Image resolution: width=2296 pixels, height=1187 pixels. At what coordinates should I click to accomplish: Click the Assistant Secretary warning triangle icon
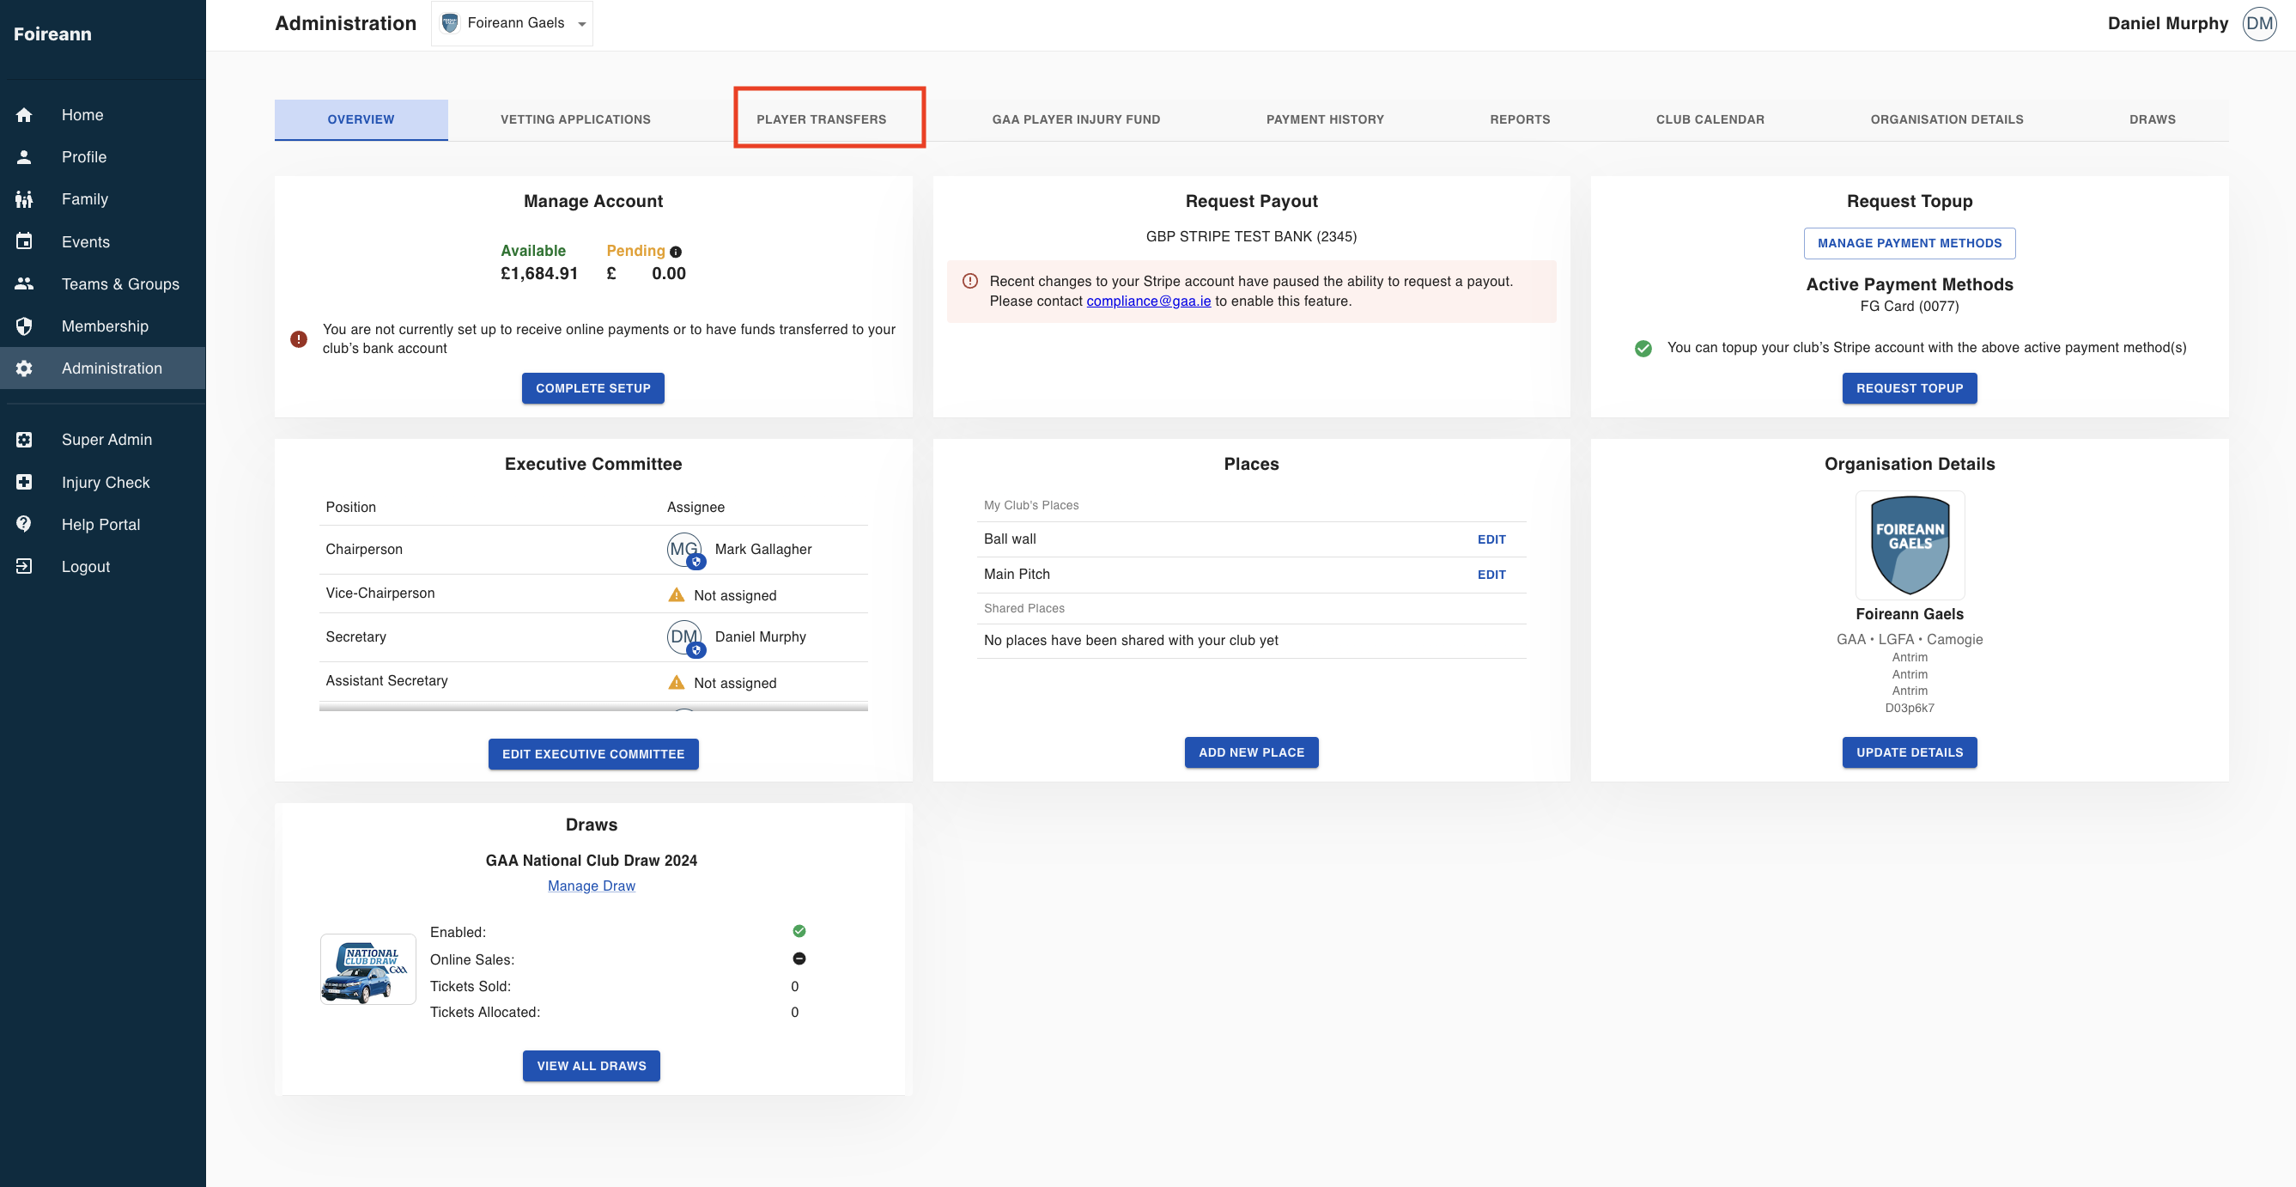click(x=677, y=682)
